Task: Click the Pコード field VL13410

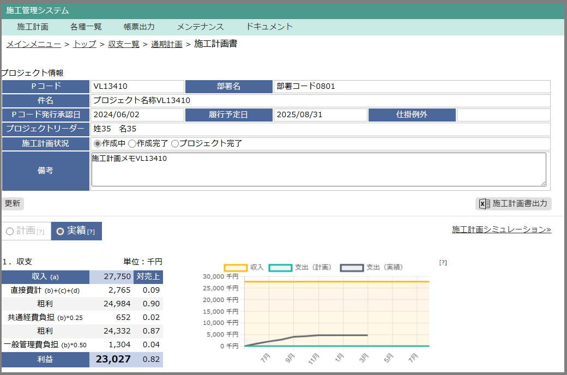Action: (137, 87)
